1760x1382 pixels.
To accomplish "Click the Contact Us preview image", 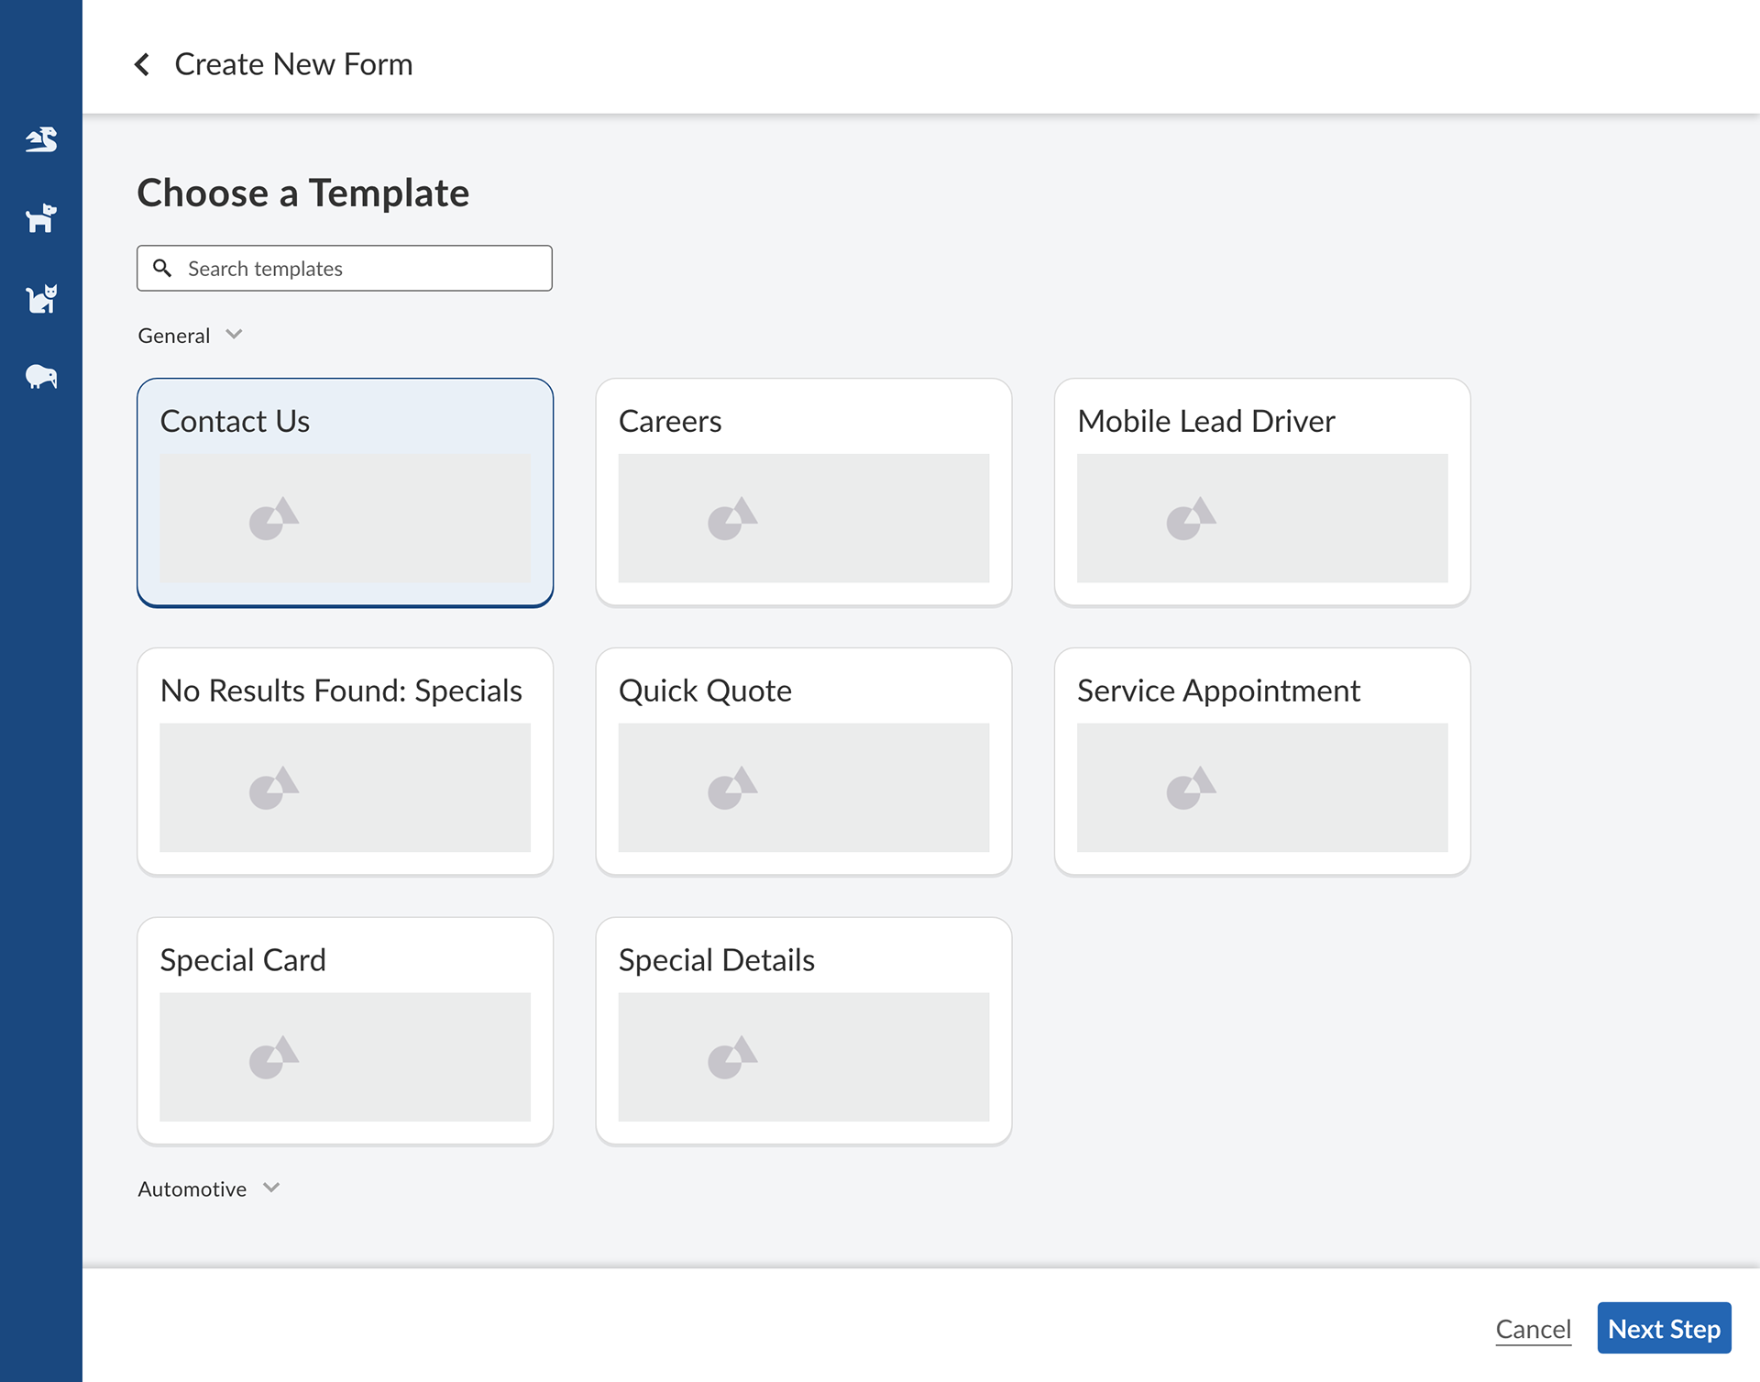I will 346,518.
